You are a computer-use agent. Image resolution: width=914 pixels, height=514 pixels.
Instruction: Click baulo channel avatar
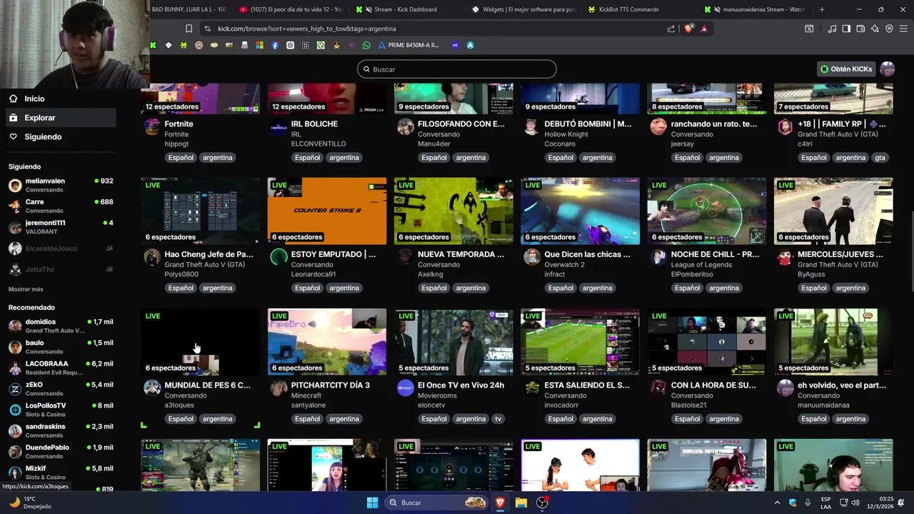coord(15,348)
